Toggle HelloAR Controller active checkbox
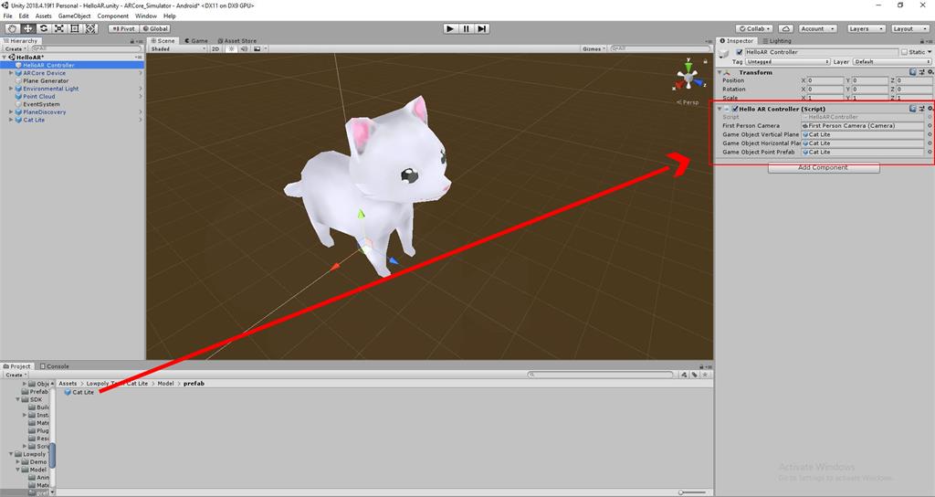This screenshot has width=935, height=497. [x=740, y=52]
